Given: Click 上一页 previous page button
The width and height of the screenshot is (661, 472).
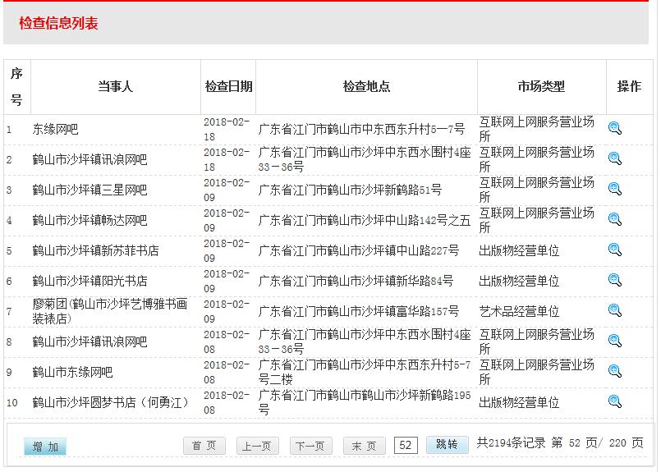Looking at the screenshot, I should (257, 446).
